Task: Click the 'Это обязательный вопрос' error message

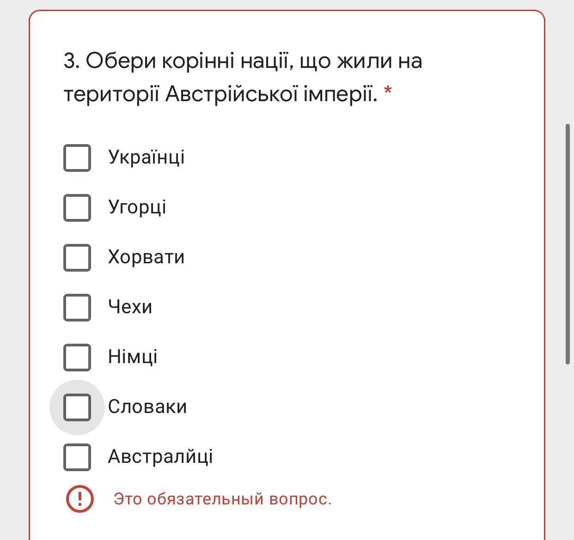Action: [223, 499]
